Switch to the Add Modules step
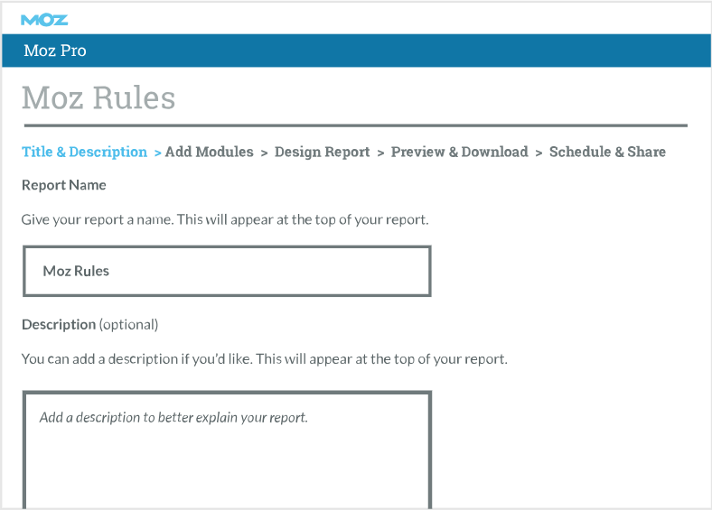The height and width of the screenshot is (510, 712). point(210,152)
